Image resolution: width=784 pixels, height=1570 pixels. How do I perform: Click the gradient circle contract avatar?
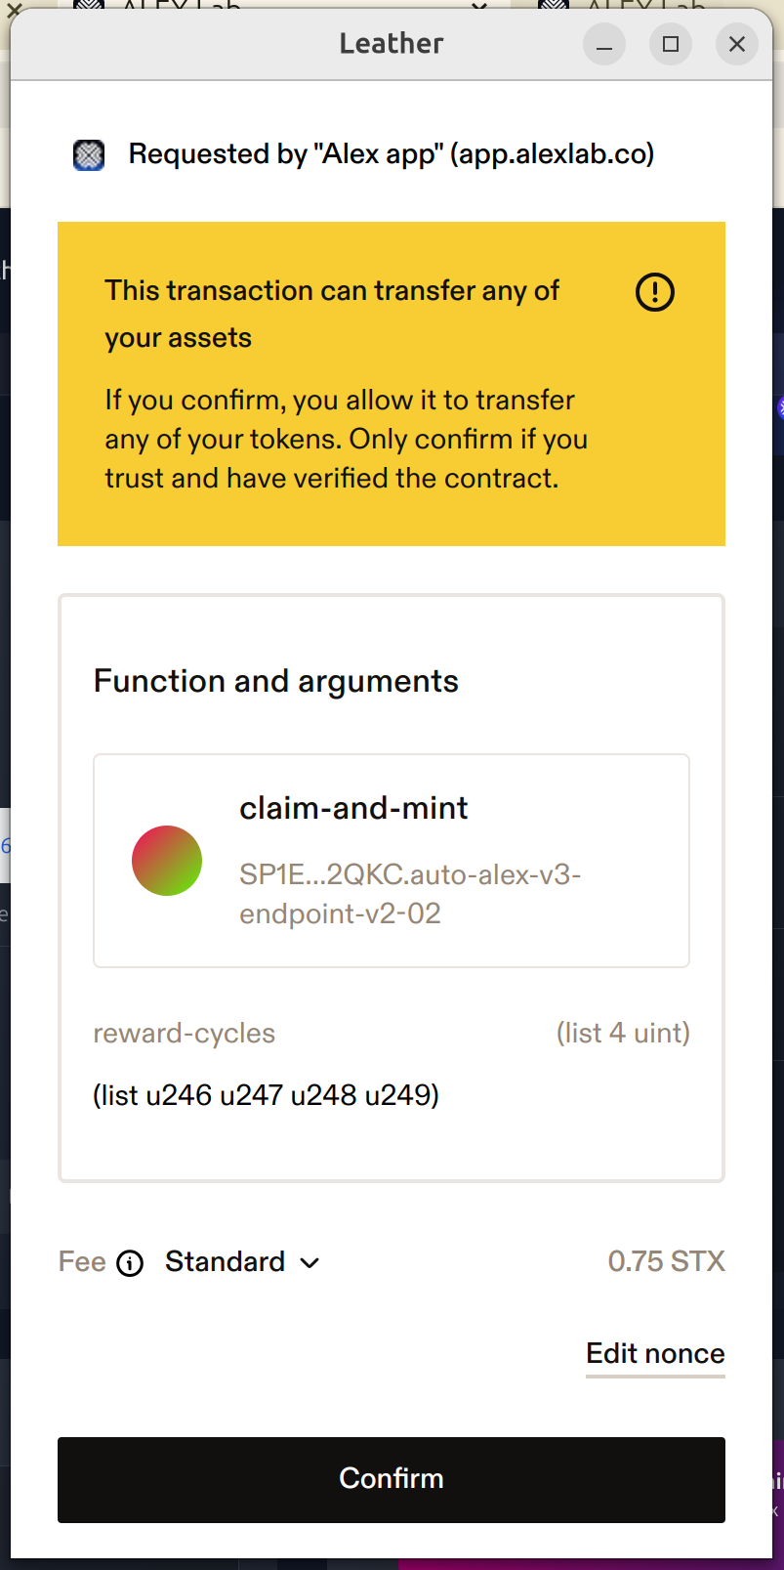click(167, 861)
